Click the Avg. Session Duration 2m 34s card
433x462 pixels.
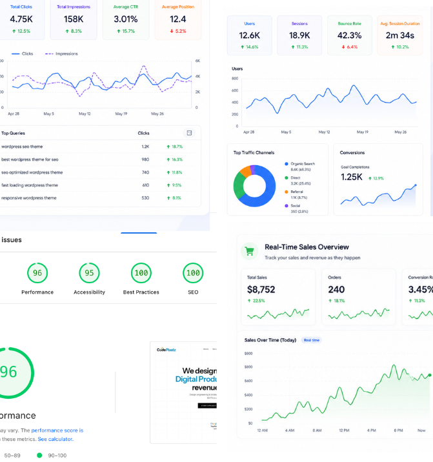pyautogui.click(x=400, y=35)
